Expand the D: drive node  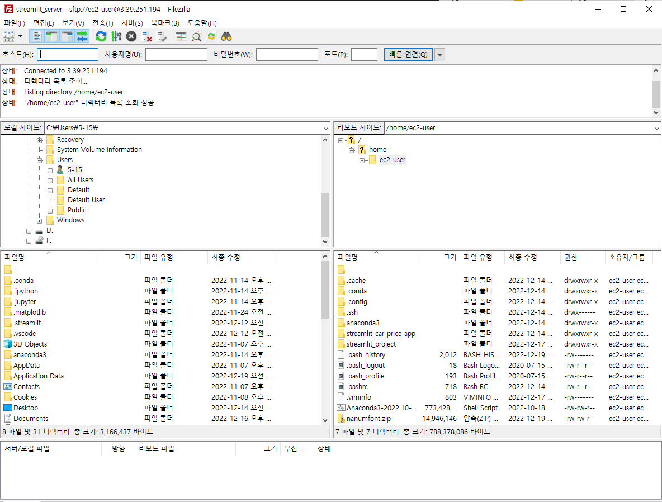coord(29,231)
